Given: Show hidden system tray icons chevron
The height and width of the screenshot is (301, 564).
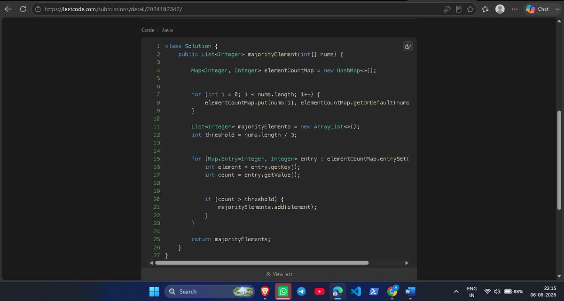Looking at the screenshot, I should click(455, 292).
